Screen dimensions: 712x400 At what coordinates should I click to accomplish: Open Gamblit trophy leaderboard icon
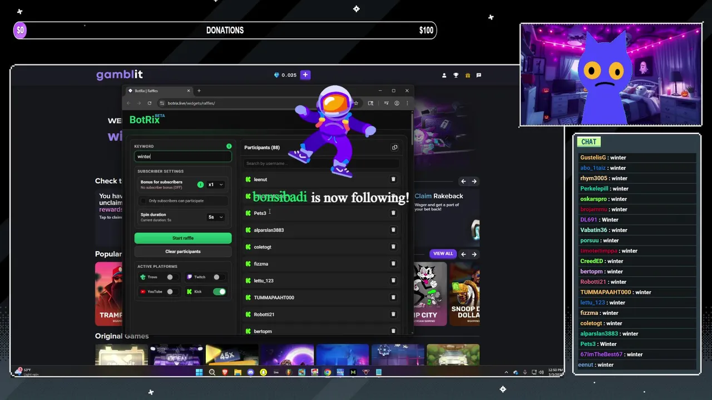point(456,75)
